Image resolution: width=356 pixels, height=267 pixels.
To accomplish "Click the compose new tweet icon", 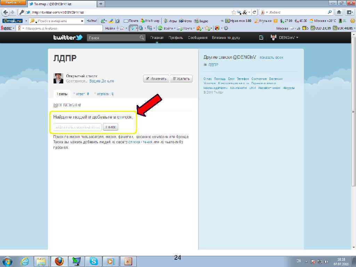I will point(261,38).
